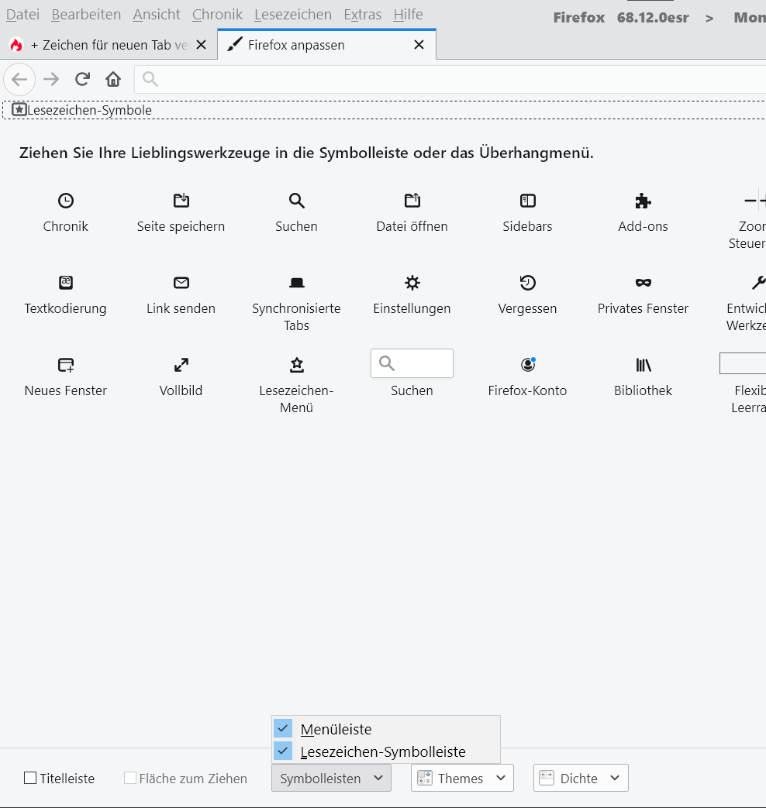Viewport: 766px width, 808px height.
Task: Click the Zoom-Steuerung icon
Action: (756, 201)
